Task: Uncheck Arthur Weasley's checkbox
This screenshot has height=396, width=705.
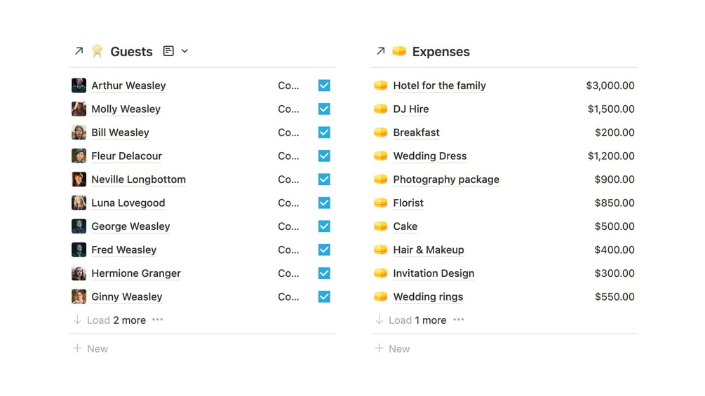Action: (324, 86)
